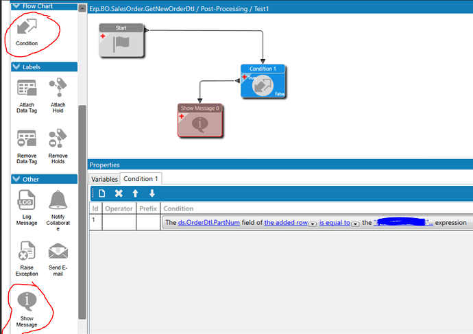Click the False output of Condition 1
This screenshot has width=473, height=334.
coord(279,94)
